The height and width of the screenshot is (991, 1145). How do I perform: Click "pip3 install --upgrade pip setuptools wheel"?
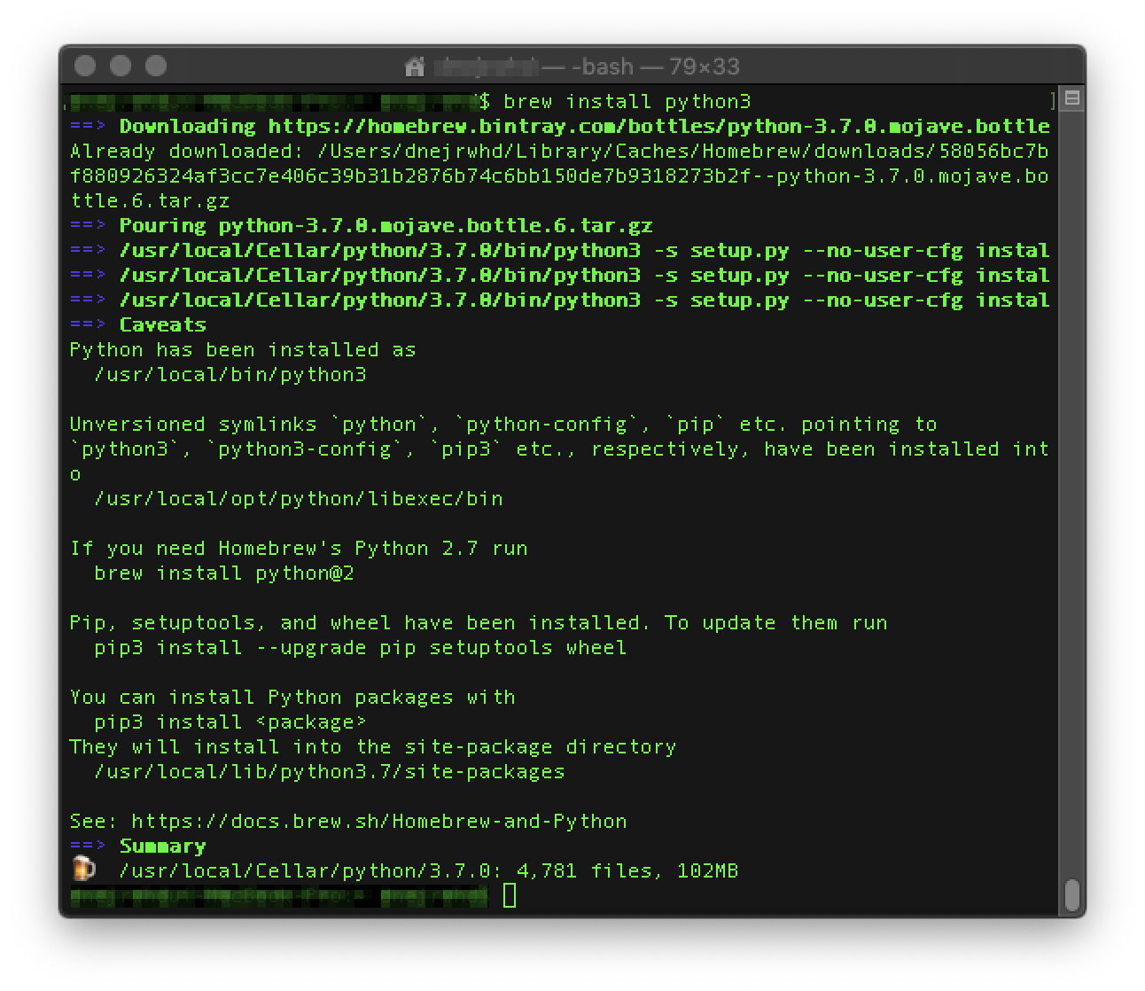tap(361, 647)
